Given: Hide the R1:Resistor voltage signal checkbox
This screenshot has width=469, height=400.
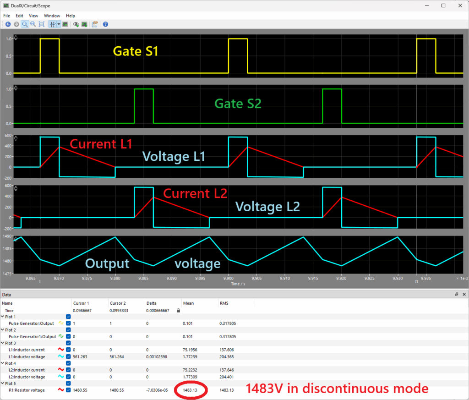Looking at the screenshot, I should (69, 389).
